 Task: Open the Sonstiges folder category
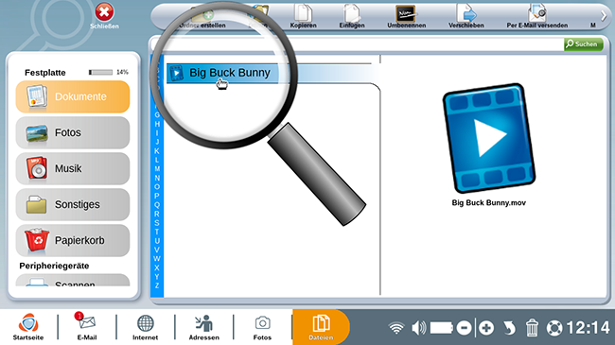coord(73,205)
